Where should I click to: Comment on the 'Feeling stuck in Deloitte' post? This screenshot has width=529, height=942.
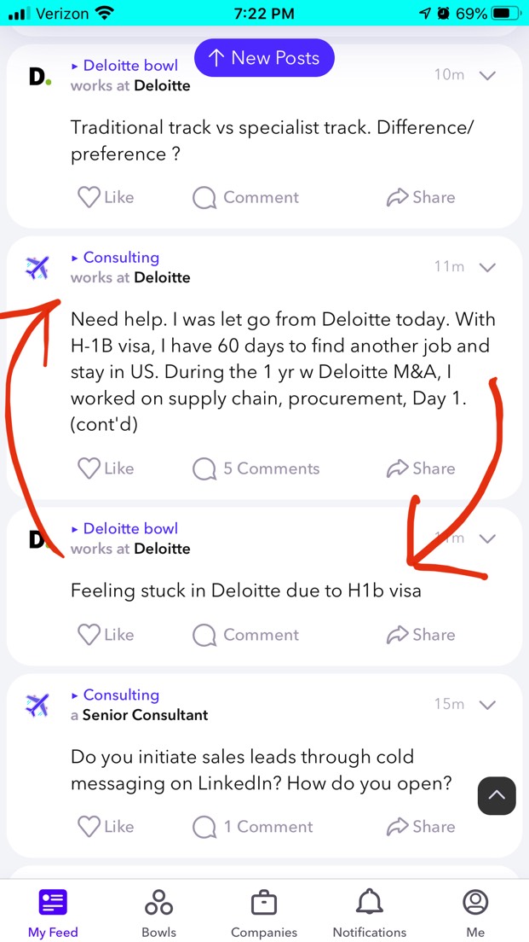click(x=245, y=635)
